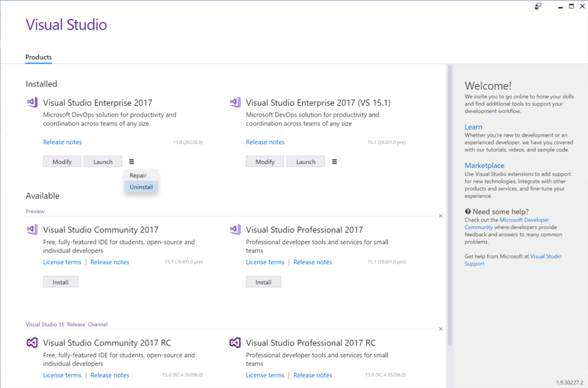Click the Community 2017 RC product icon
Viewport: 588px width, 388px height.
pyautogui.click(x=32, y=343)
